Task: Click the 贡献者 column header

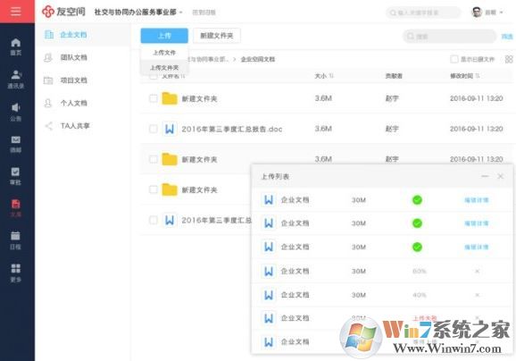Action: tap(394, 76)
